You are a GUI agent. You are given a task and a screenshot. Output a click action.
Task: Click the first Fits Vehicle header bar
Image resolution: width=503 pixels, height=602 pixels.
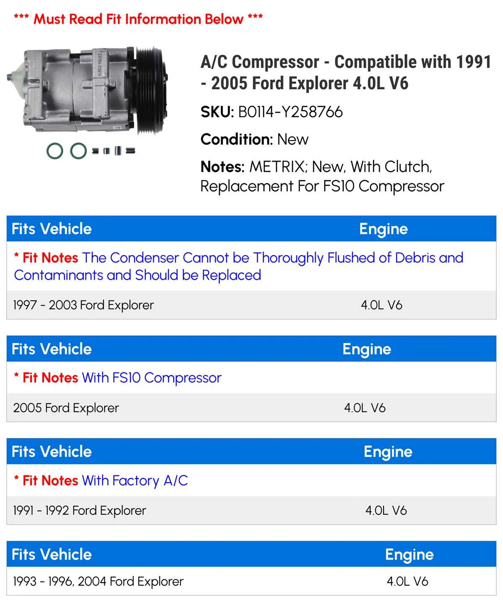[x=251, y=229]
